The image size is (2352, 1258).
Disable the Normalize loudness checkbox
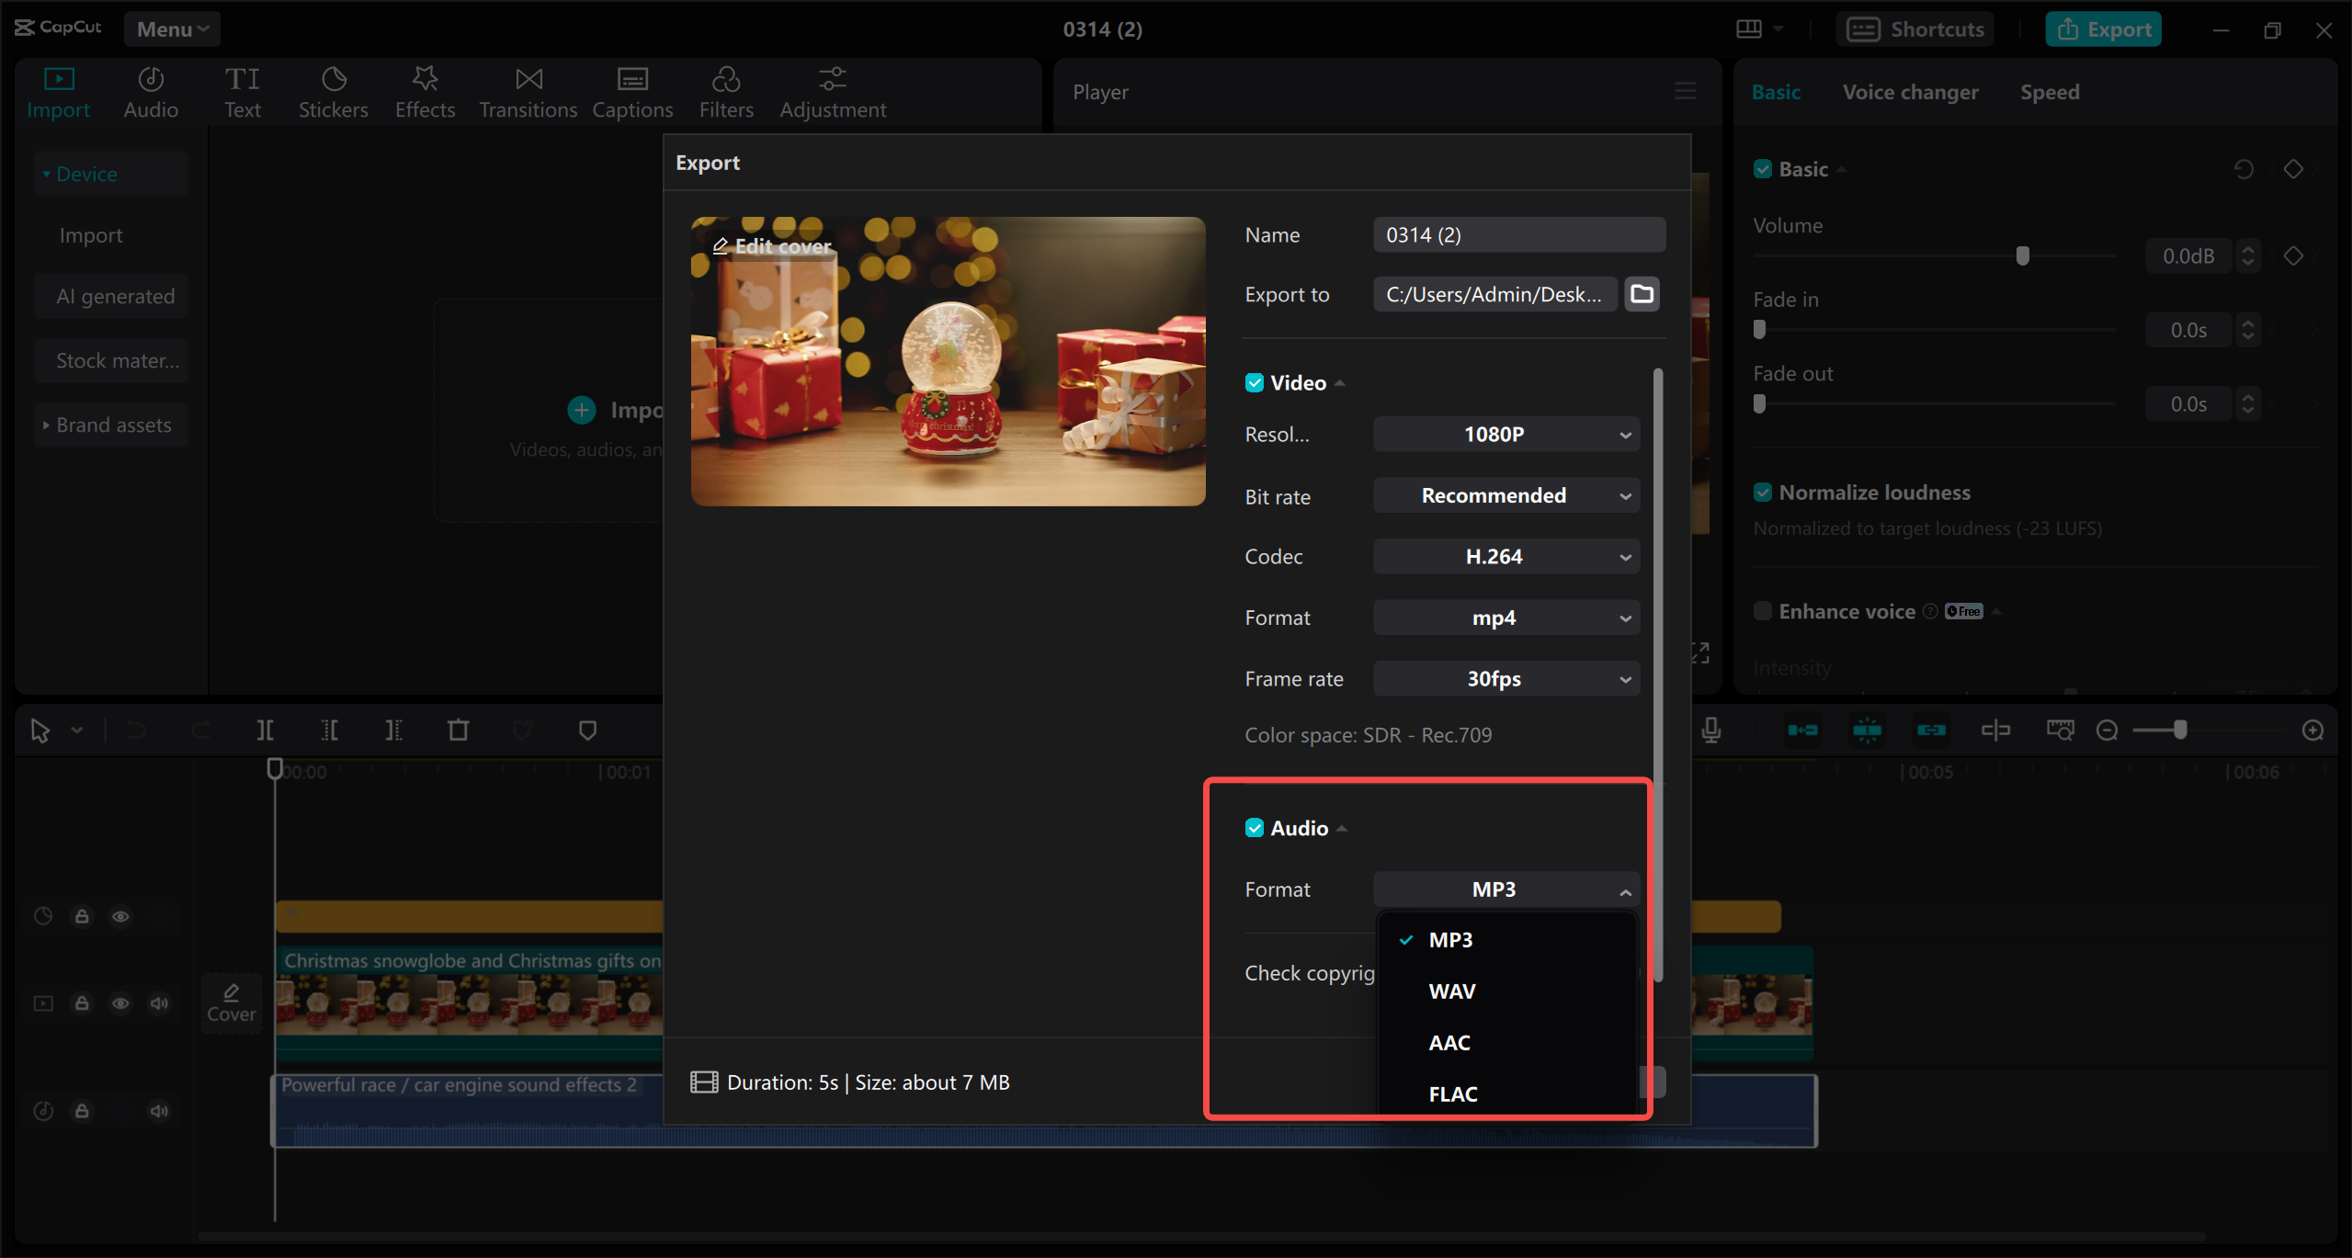coord(1764,492)
